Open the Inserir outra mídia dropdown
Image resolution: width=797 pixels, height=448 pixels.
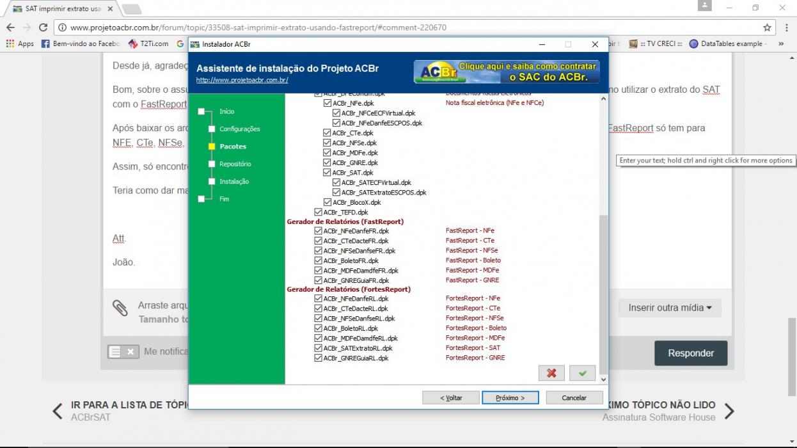coord(670,308)
